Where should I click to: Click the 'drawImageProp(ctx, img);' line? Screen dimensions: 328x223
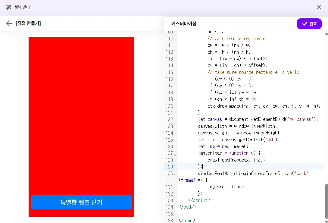pyautogui.click(x=236, y=160)
